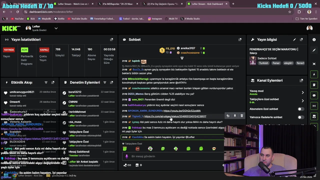Screen dimensions: 320x180
Task: Switch to X'te MDRaporlar tab
Action: (x=117, y=4)
